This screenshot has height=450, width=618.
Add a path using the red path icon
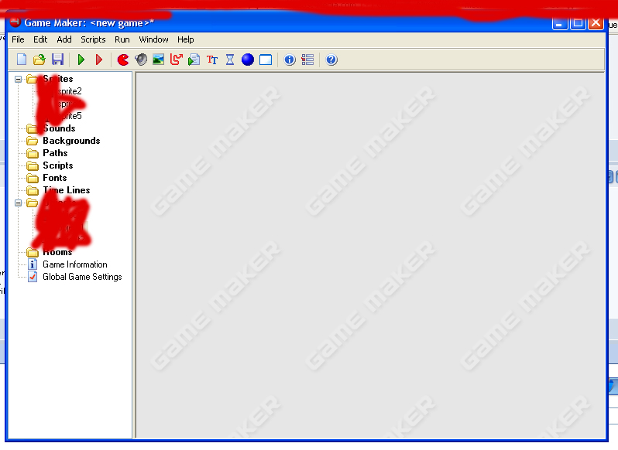176,60
